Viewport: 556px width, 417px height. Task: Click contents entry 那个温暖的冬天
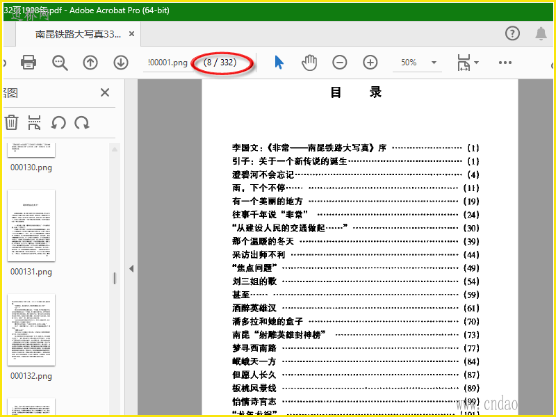coord(263,241)
